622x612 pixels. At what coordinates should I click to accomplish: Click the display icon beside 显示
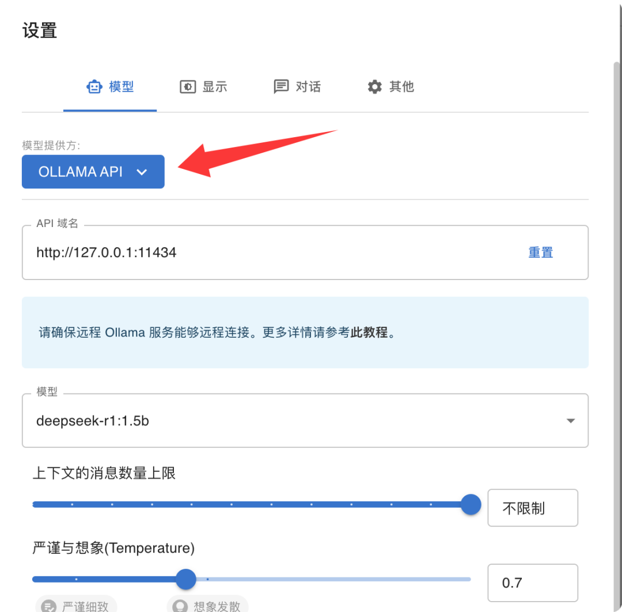[188, 86]
